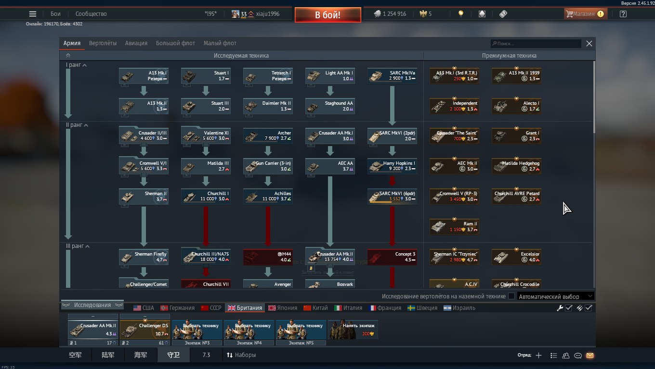The height and width of the screenshot is (369, 655).
Task: Open the chat bubble icon
Action: coord(578,356)
